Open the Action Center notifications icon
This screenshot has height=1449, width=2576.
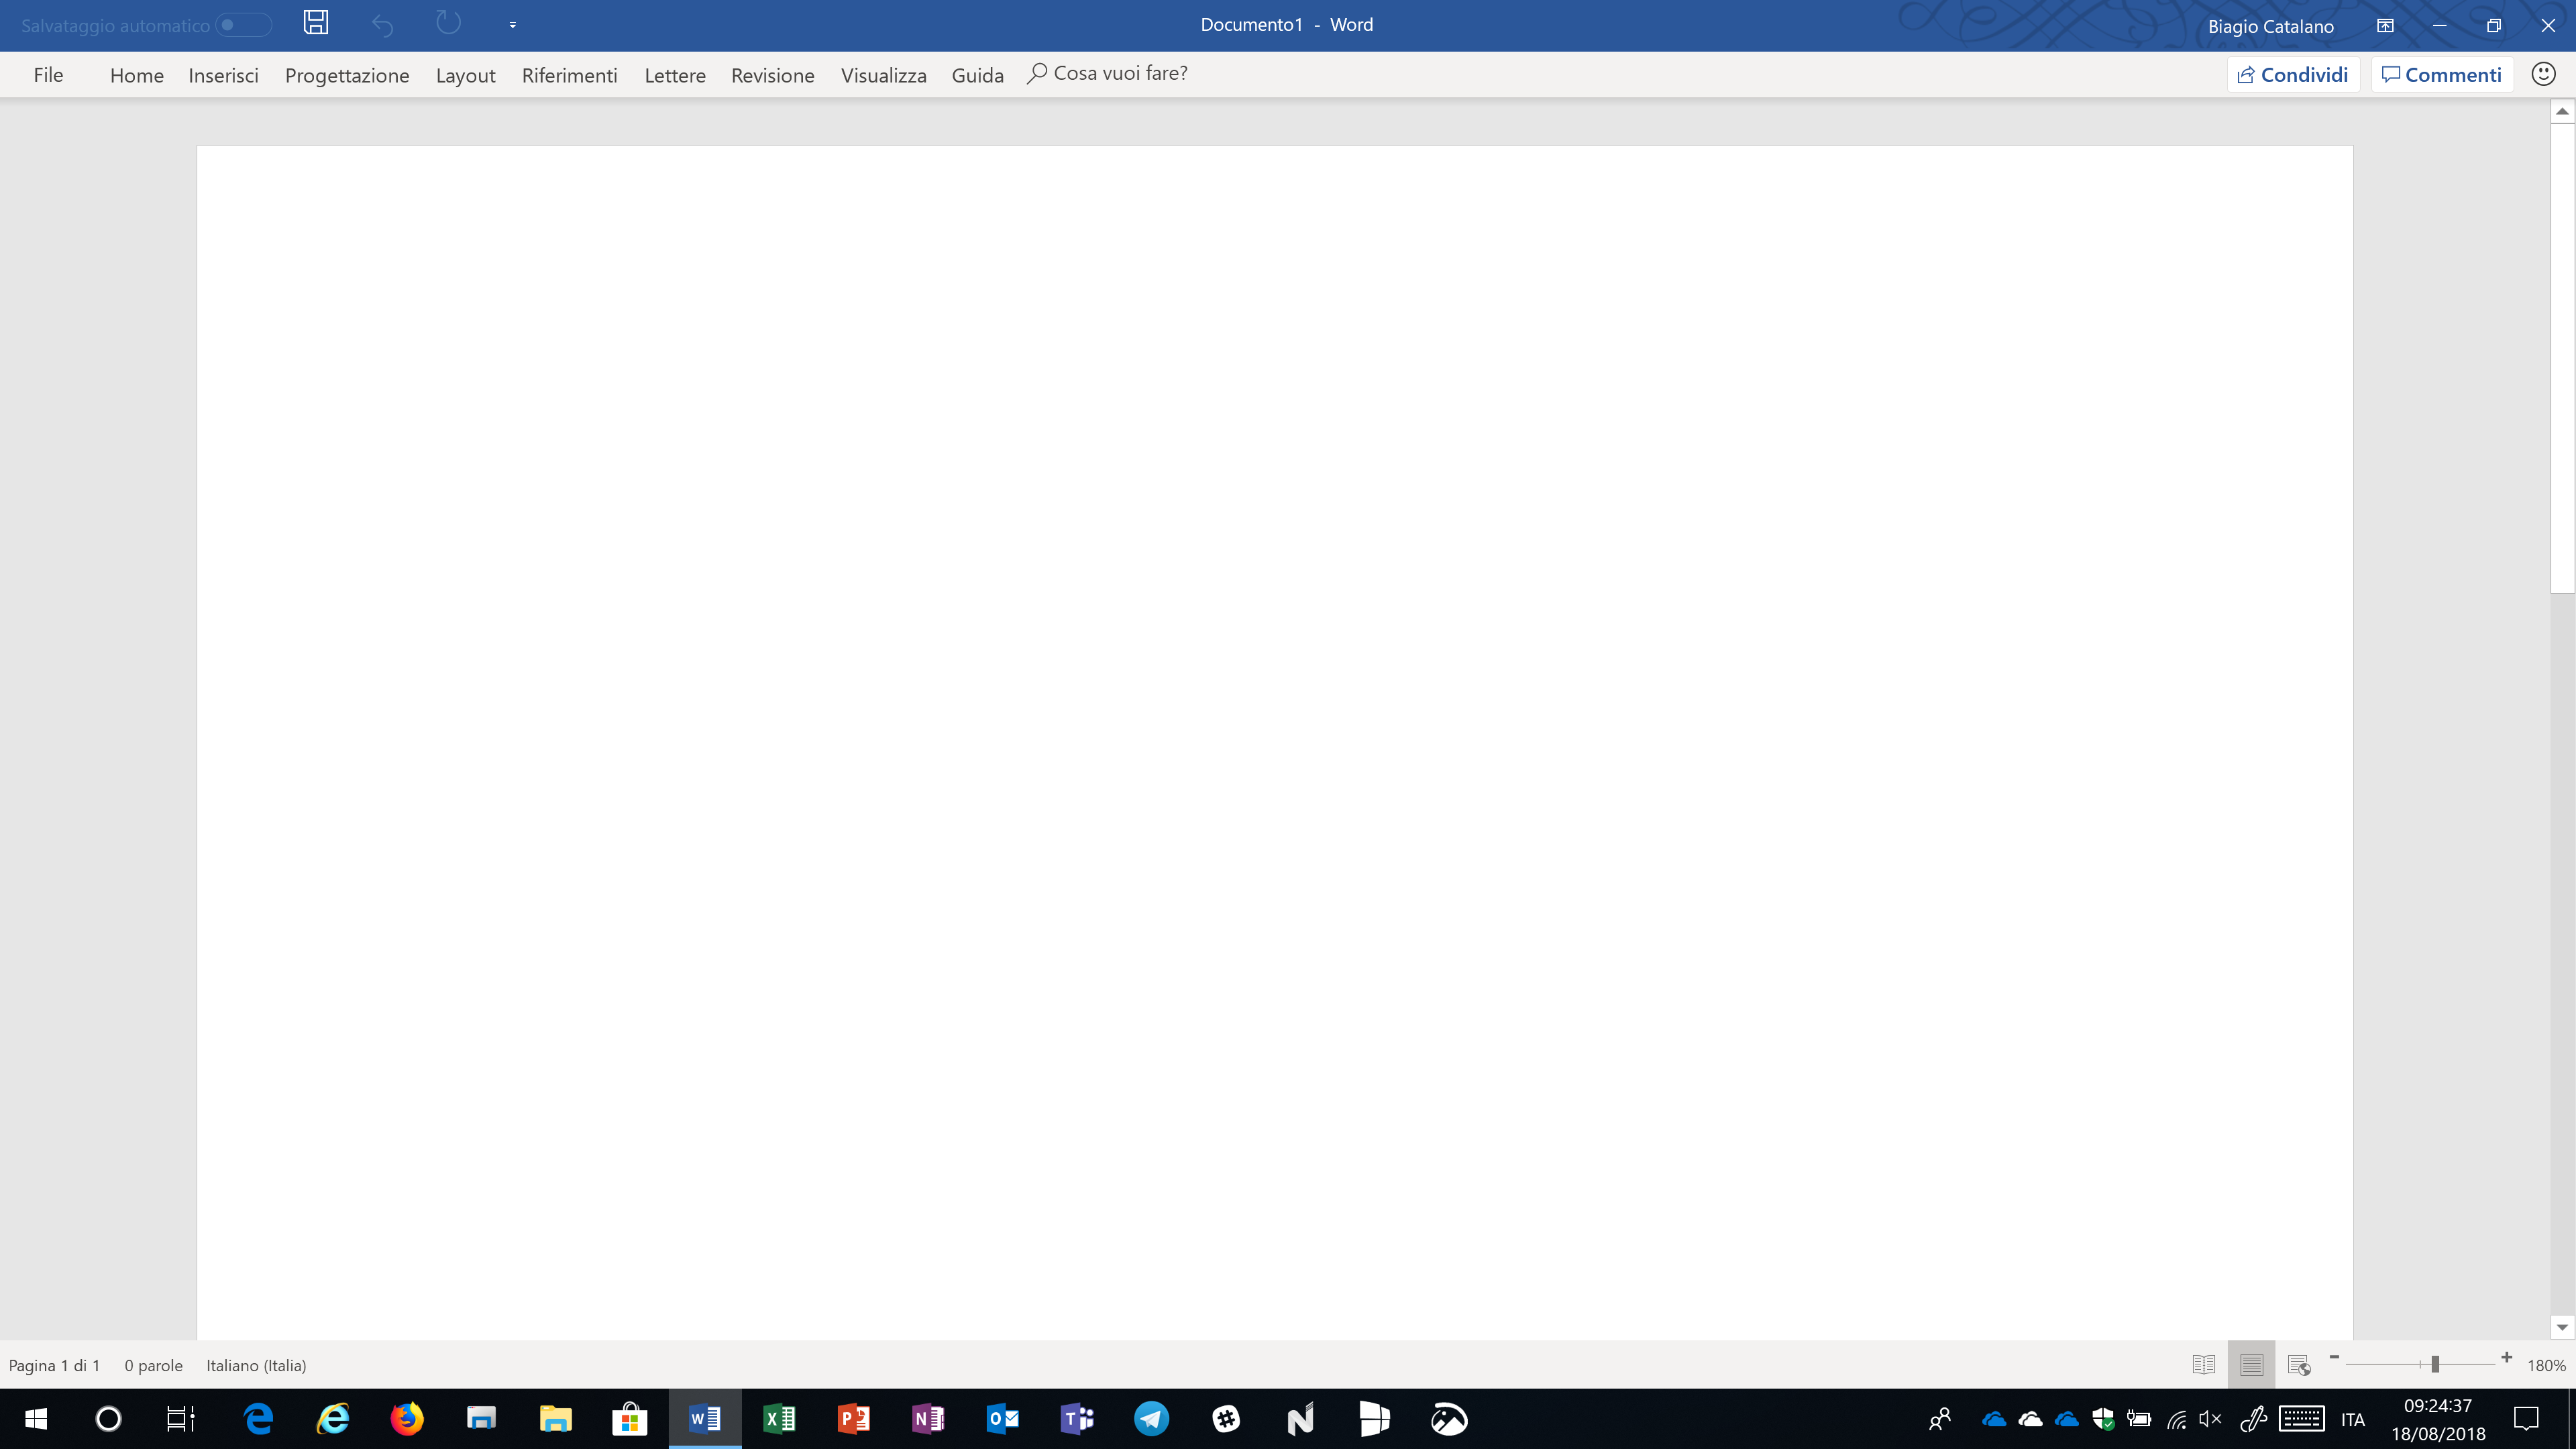pyautogui.click(x=2526, y=1418)
